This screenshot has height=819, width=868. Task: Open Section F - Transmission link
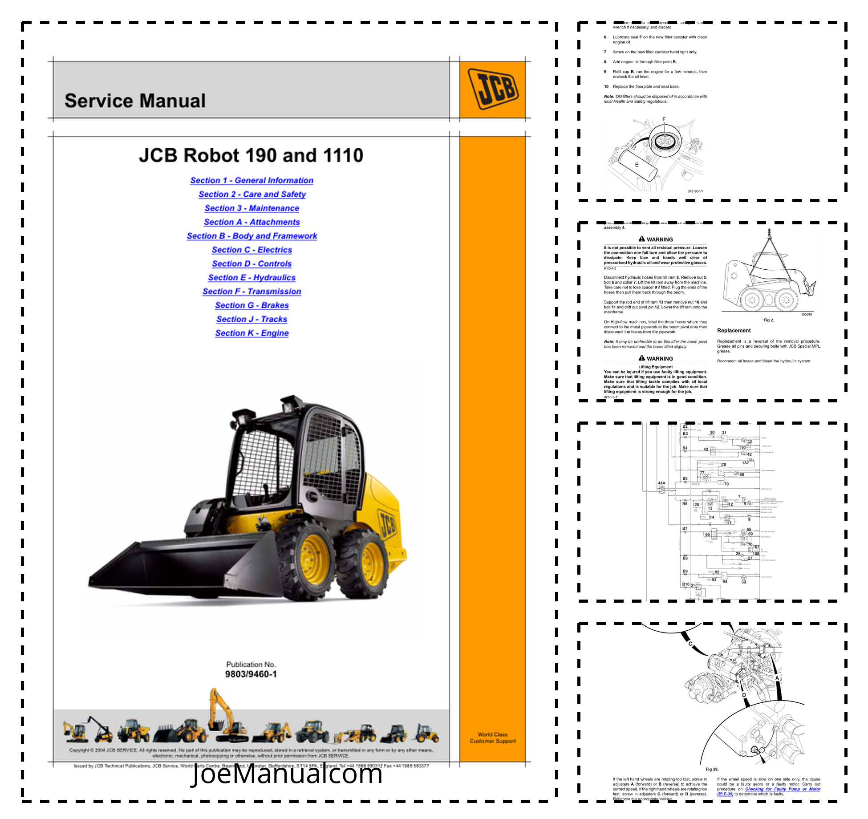point(251,292)
